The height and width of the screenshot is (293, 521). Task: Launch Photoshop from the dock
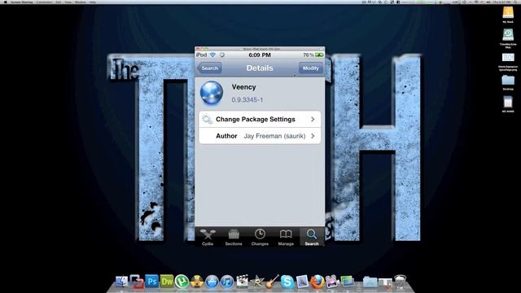[x=152, y=282]
